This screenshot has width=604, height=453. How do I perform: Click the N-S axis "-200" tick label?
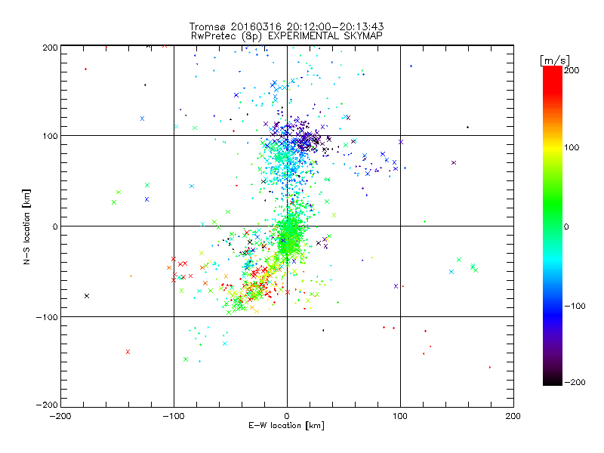click(47, 405)
